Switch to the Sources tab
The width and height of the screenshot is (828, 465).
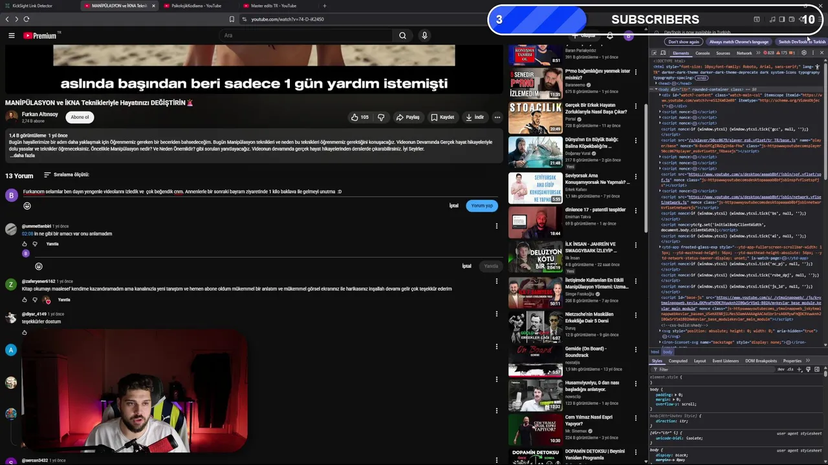tap(723, 53)
